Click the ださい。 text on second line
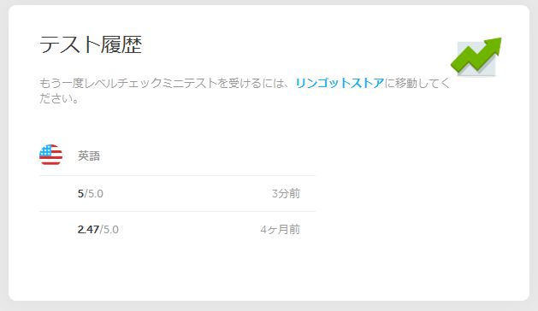 pos(60,98)
